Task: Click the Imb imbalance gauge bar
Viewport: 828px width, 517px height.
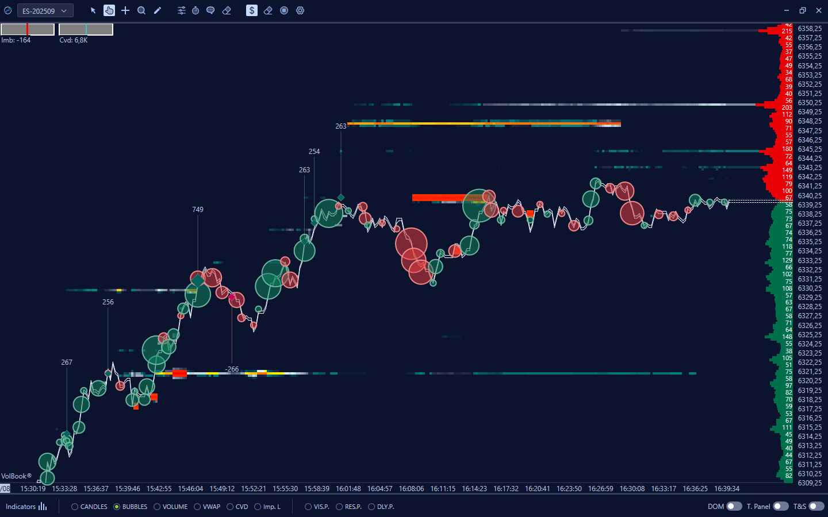Action: pyautogui.click(x=28, y=29)
